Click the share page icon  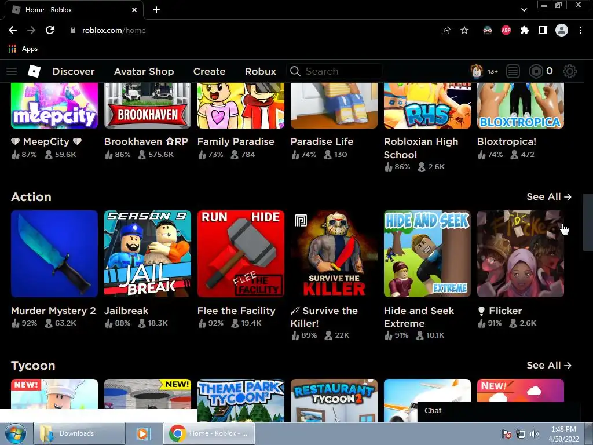point(446,30)
